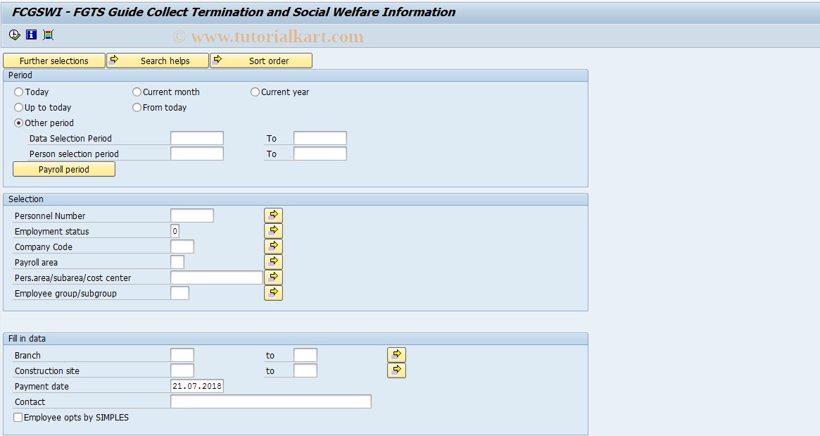This screenshot has height=436, width=820.
Task: Click the Construction site from field
Action: 182,370
